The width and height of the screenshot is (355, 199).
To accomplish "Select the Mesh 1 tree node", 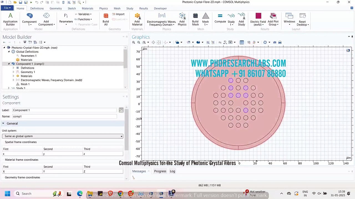I will (25, 84).
